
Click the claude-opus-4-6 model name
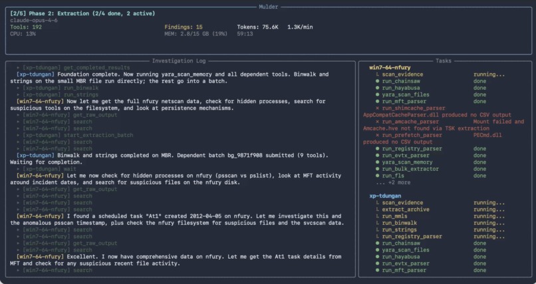(34, 21)
